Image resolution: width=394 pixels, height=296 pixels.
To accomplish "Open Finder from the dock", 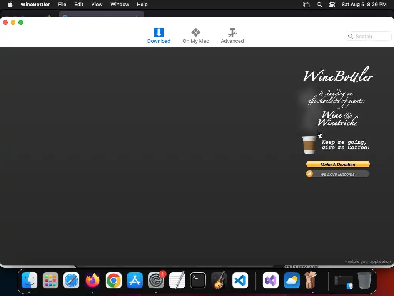I will pyautogui.click(x=29, y=281).
